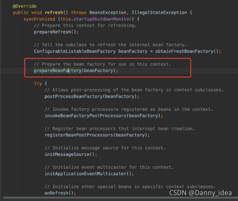238x201 pixels.
Task: Click comment 'Prepare the bean factory for use'
Action: pos(102,64)
